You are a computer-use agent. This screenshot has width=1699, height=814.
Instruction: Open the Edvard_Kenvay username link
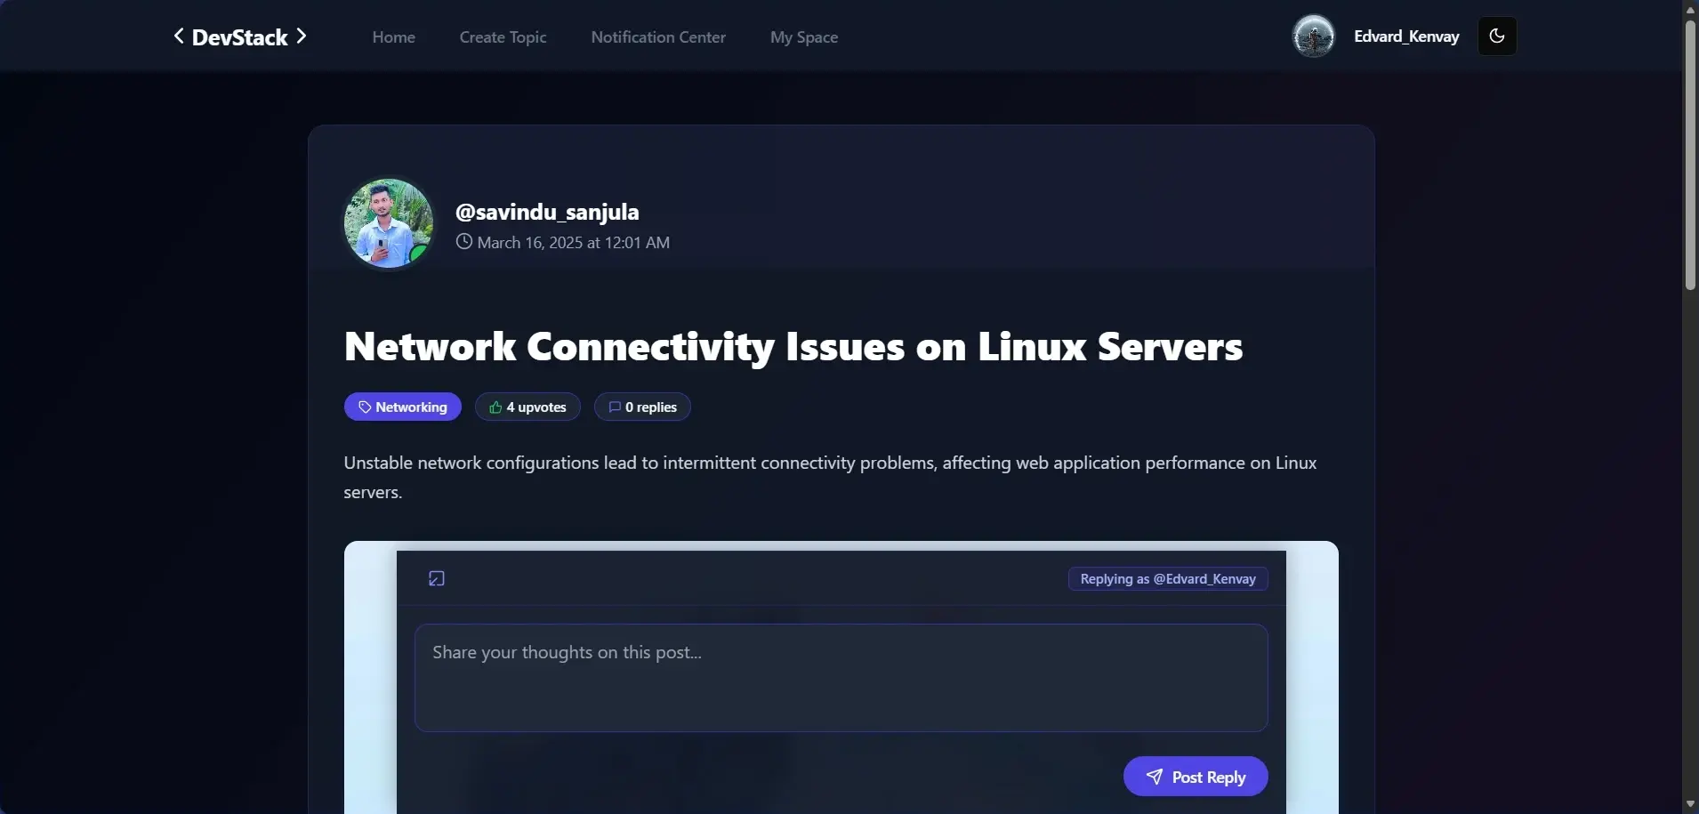pos(1406,36)
